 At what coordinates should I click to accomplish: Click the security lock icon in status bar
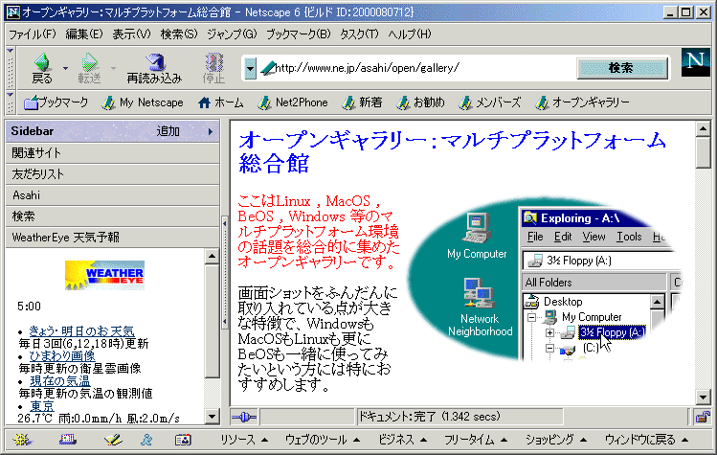tap(703, 417)
